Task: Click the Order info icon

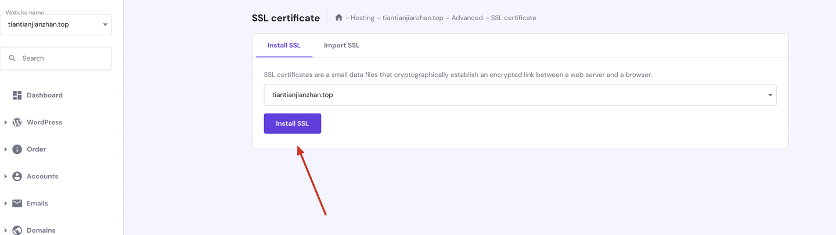Action: click(17, 149)
